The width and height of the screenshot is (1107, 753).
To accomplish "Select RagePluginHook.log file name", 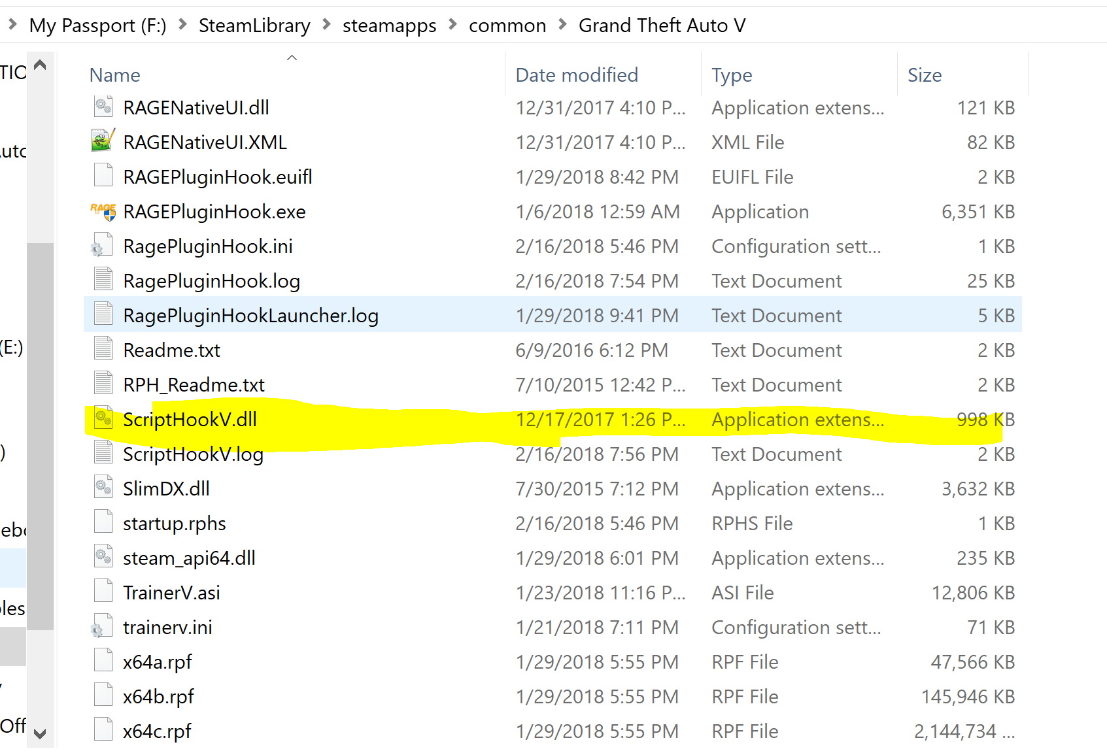I will [x=212, y=280].
